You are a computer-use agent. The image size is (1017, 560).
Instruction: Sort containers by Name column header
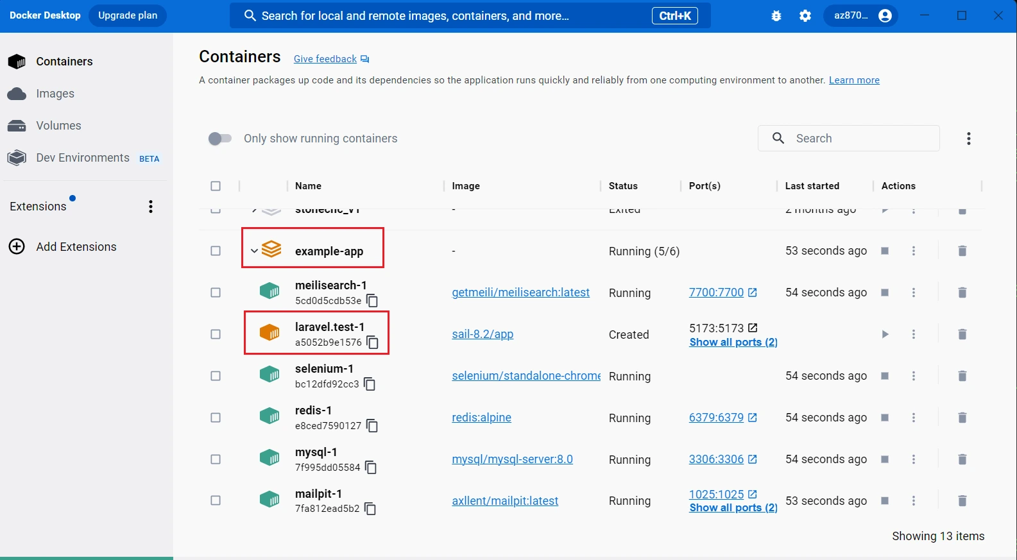(x=308, y=186)
